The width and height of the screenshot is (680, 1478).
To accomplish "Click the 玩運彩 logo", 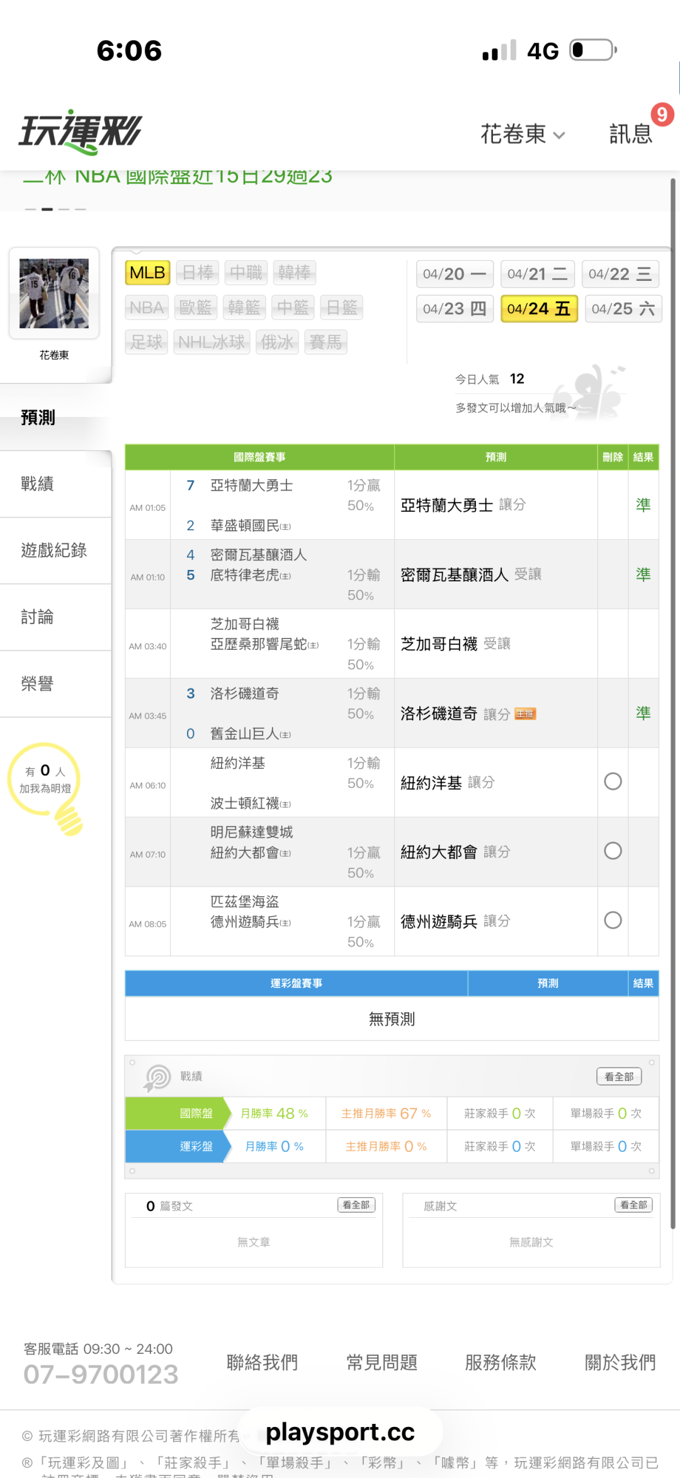I will 80,131.
